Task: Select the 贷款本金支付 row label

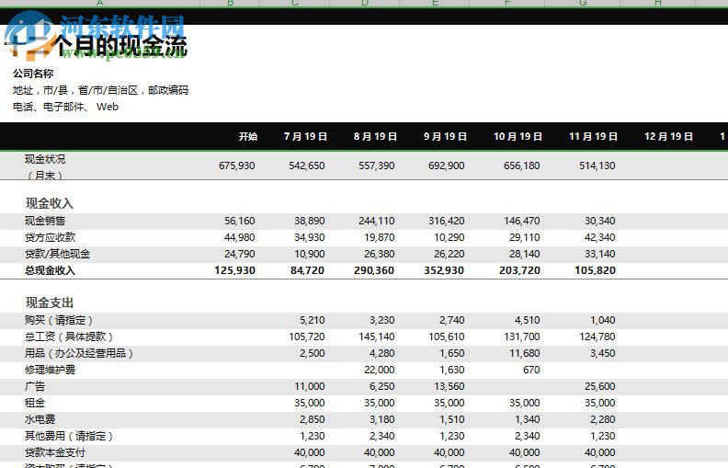Action: click(x=55, y=452)
